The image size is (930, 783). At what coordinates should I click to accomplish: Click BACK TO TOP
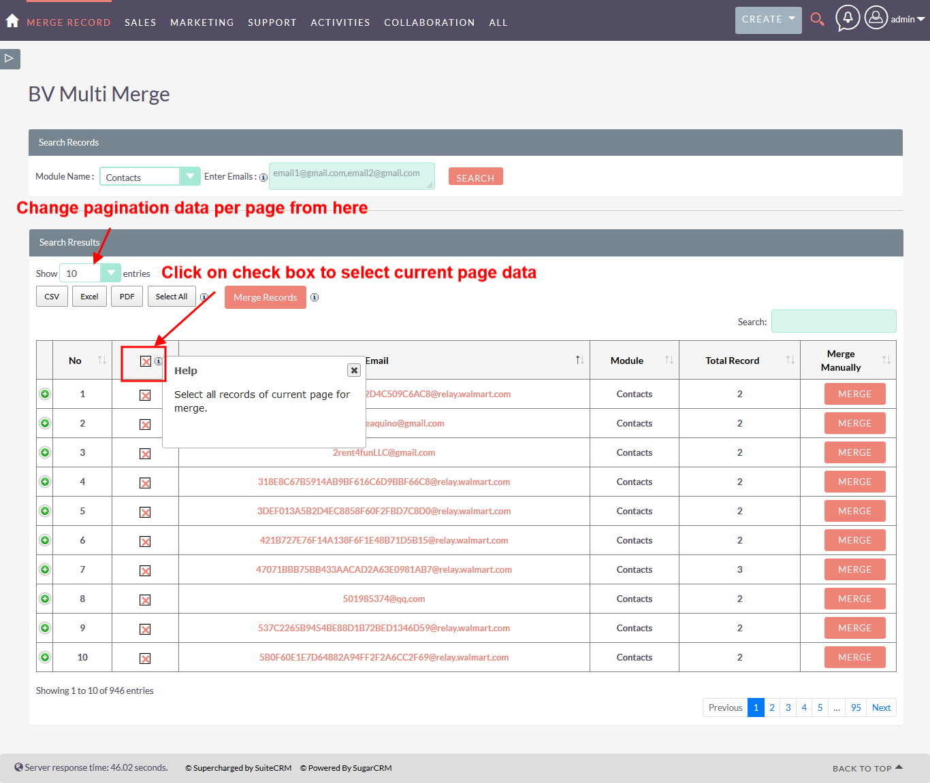click(867, 768)
